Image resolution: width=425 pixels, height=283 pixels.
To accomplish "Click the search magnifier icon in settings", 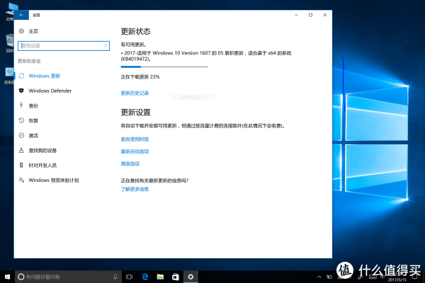I will pyautogui.click(x=105, y=46).
